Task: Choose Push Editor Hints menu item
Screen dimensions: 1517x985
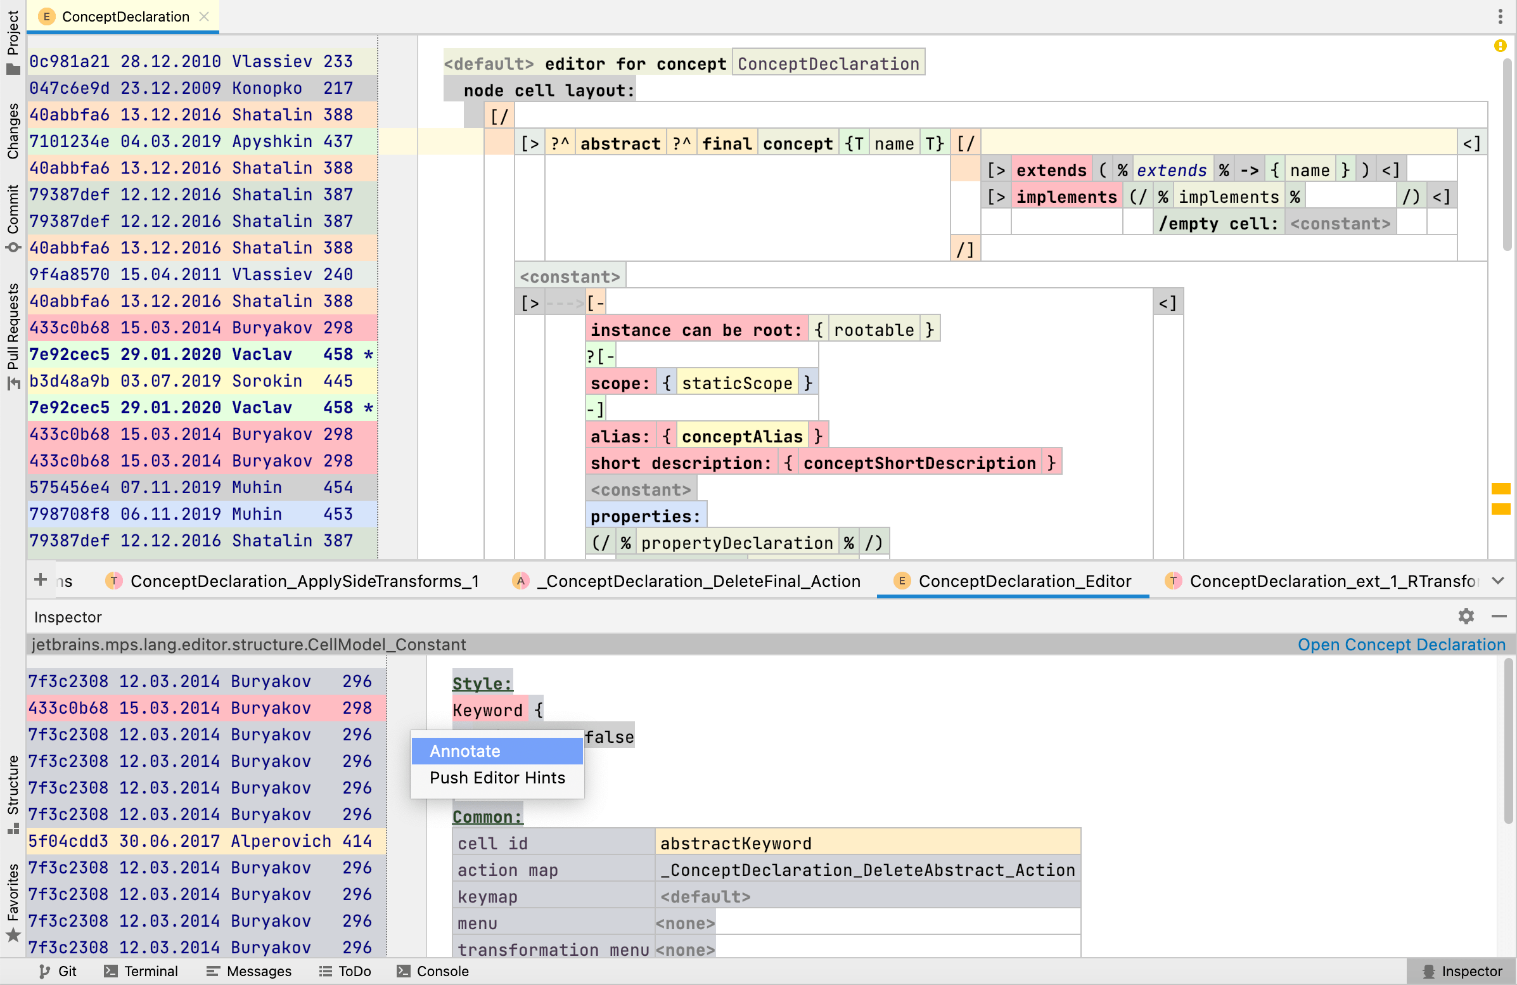Action: coord(497,778)
